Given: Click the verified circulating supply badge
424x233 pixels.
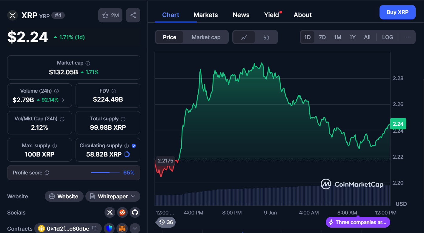Looking at the screenshot, I should [x=134, y=146].
